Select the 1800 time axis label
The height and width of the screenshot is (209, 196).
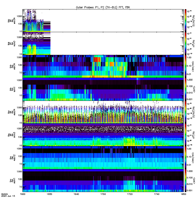coord(183,194)
